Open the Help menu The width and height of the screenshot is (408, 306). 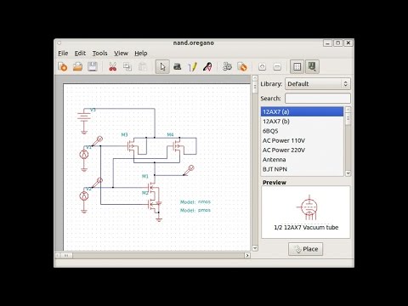141,54
